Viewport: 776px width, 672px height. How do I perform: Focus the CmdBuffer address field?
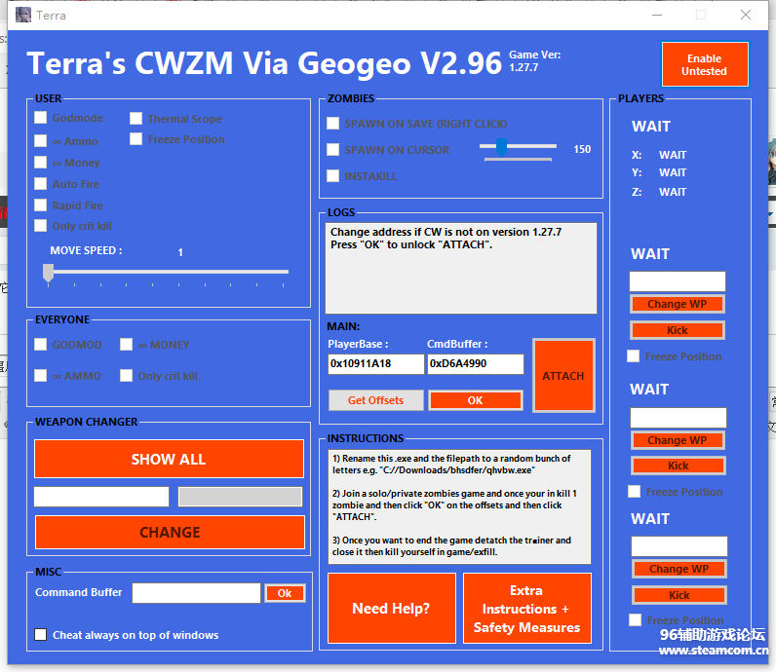[x=475, y=364]
